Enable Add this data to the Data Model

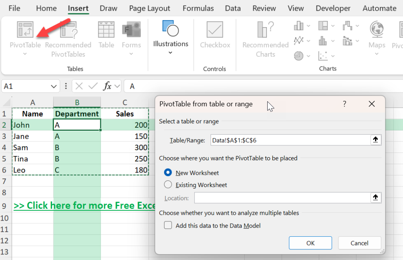pos(168,225)
